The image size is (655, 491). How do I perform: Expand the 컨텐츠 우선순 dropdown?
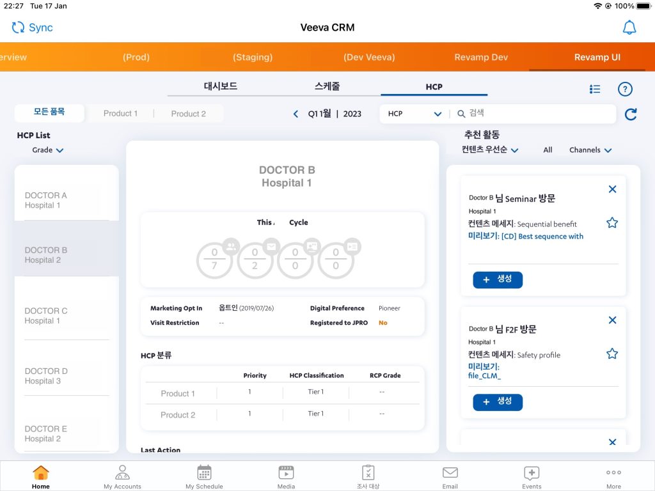490,150
